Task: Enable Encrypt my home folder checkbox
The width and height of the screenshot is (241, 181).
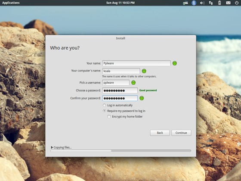Action: tap(109, 116)
